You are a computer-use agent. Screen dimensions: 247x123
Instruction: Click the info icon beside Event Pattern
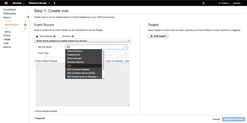[x=55, y=36]
